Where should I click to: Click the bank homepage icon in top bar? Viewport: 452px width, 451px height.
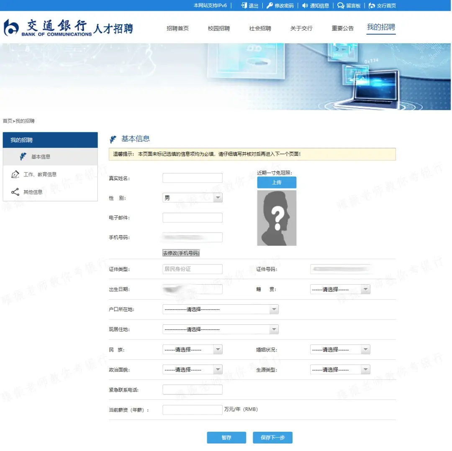click(x=372, y=5)
